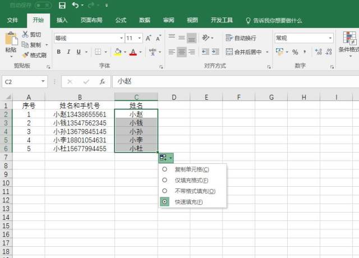This screenshot has height=258, width=359.
Task: Click the Copy (复制) icon
Action: tap(25, 45)
